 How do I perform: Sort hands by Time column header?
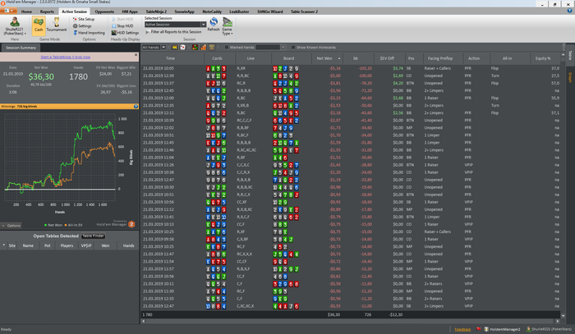[x=172, y=58]
